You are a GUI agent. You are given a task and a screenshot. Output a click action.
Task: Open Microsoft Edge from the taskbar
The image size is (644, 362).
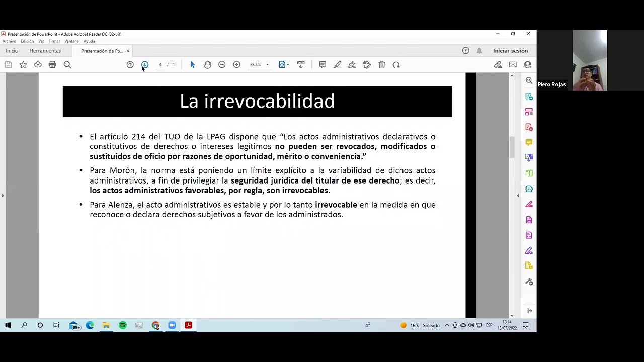[90, 325]
